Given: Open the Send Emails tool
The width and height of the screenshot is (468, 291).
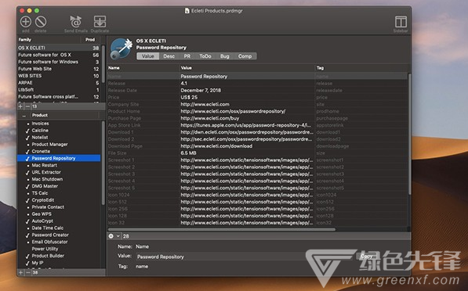Looking at the screenshot, I should (75, 22).
